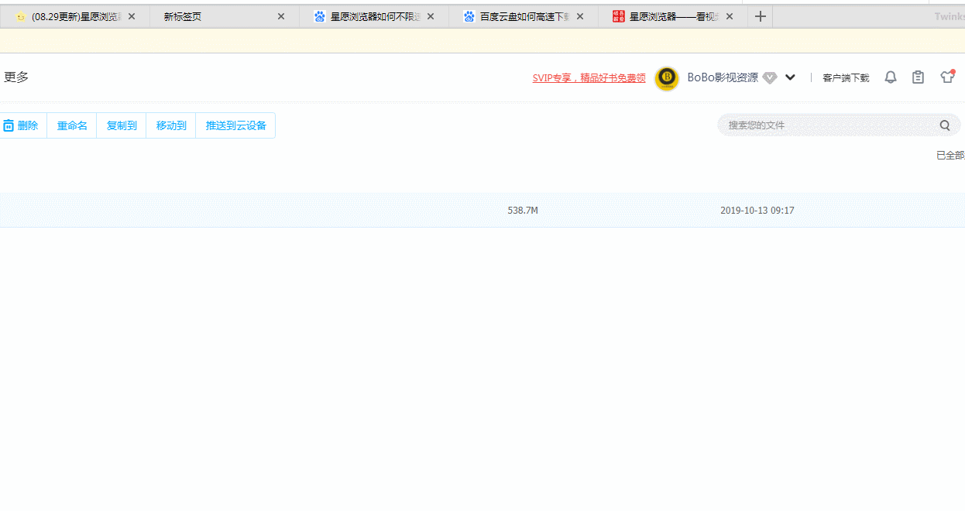Close the 新标签页 tab
The width and height of the screenshot is (965, 511).
coord(281,16)
